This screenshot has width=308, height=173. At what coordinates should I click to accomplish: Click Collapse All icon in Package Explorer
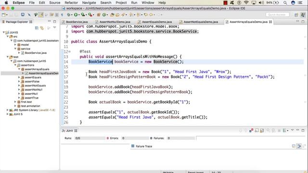[x=37, y=28]
